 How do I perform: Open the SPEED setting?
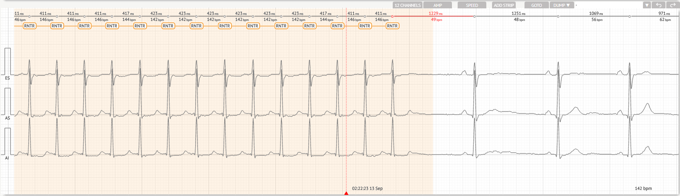click(x=472, y=5)
